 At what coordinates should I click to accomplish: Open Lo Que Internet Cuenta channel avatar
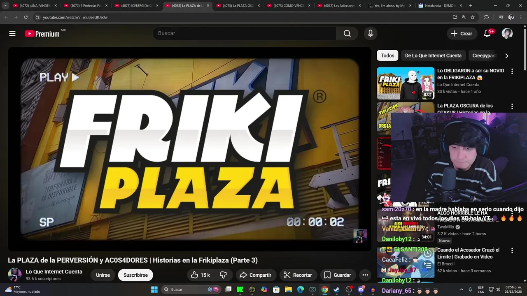[x=15, y=275]
